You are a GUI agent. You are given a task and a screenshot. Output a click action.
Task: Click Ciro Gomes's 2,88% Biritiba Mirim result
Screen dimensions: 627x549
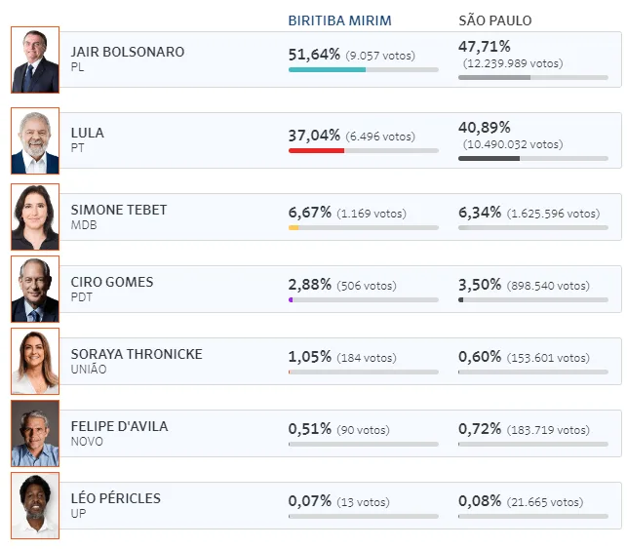coord(309,285)
